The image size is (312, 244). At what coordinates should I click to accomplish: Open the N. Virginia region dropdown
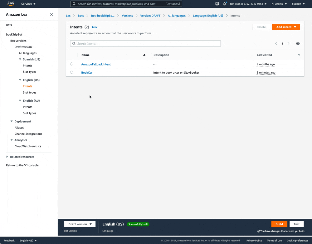pos(279,4)
